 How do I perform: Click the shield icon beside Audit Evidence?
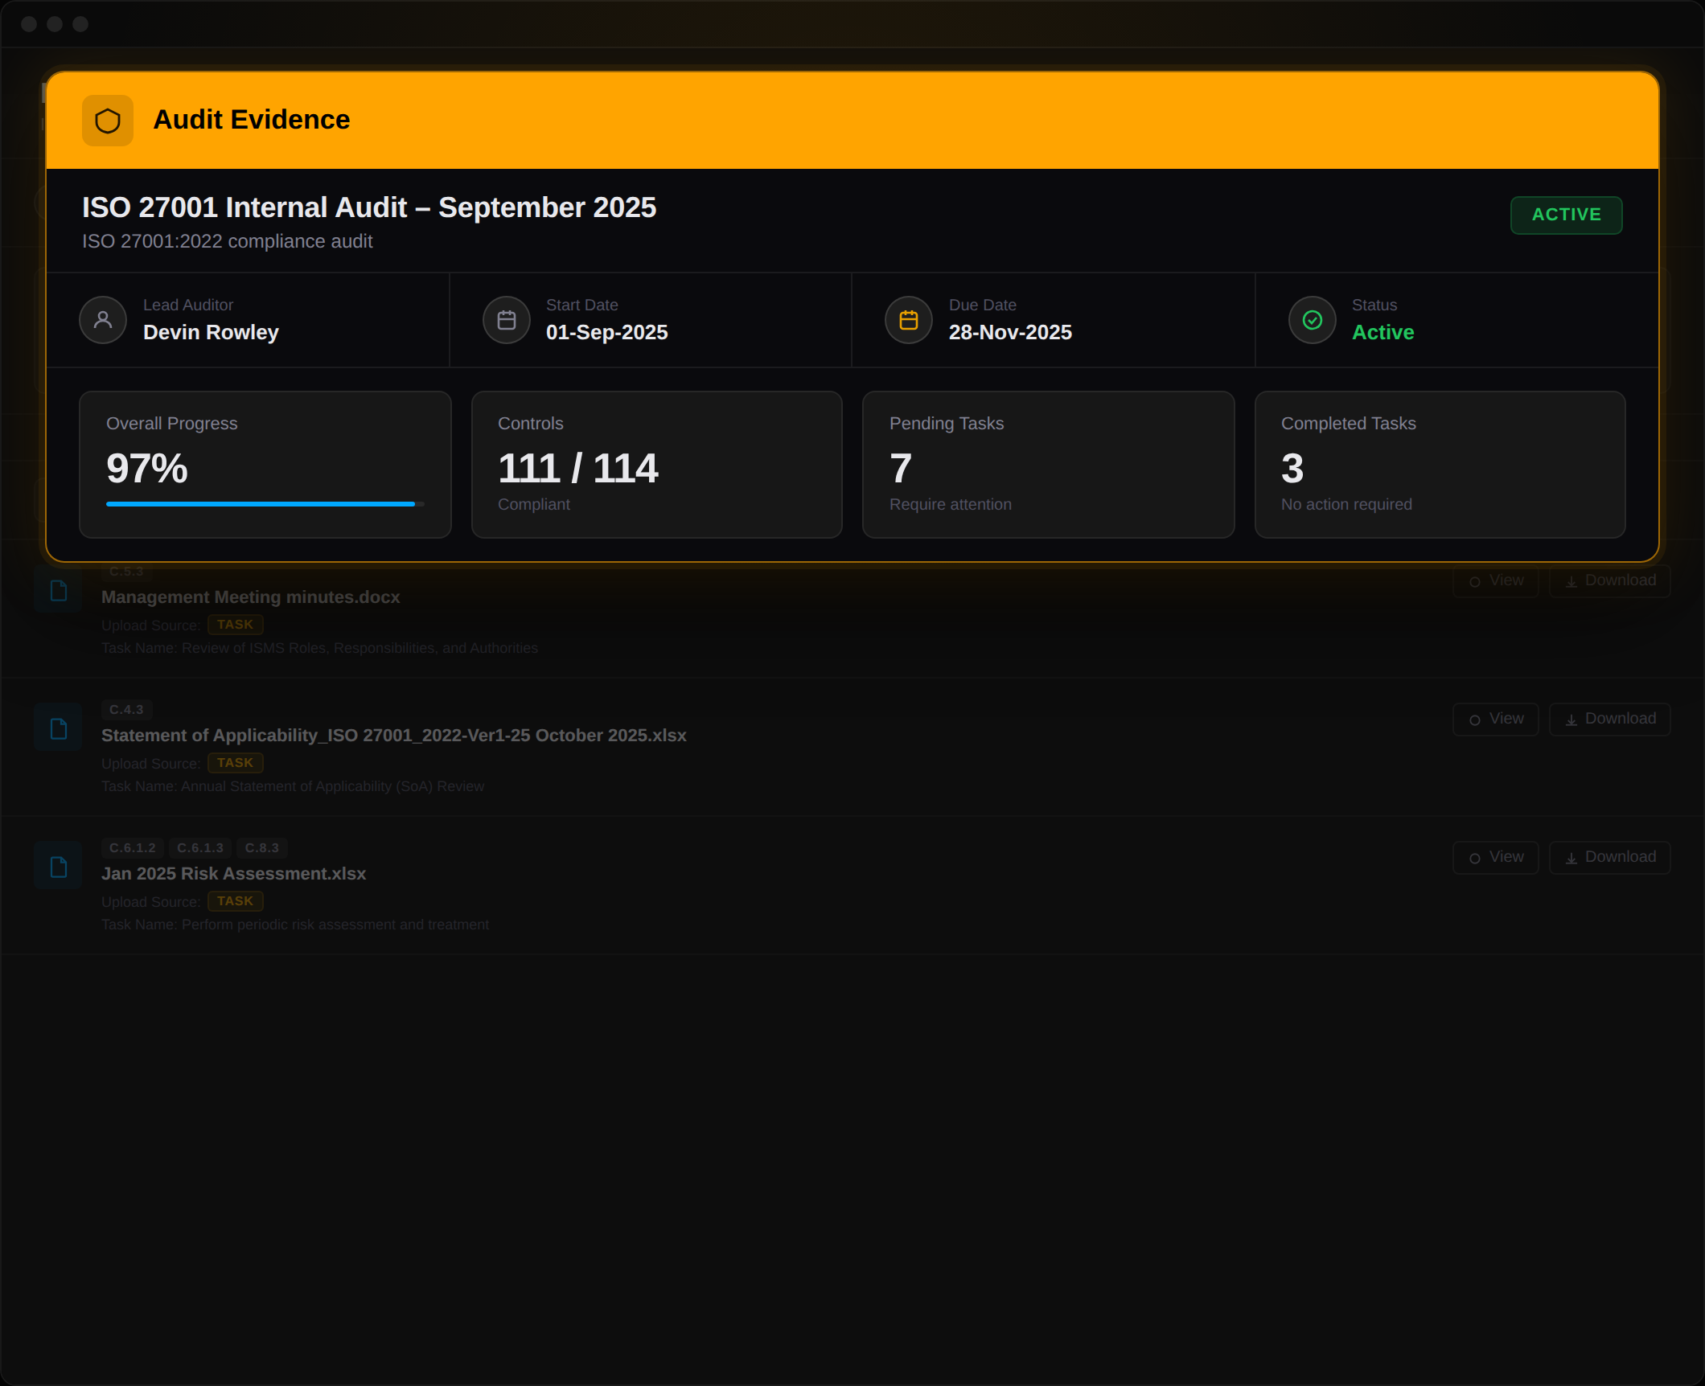coord(107,121)
